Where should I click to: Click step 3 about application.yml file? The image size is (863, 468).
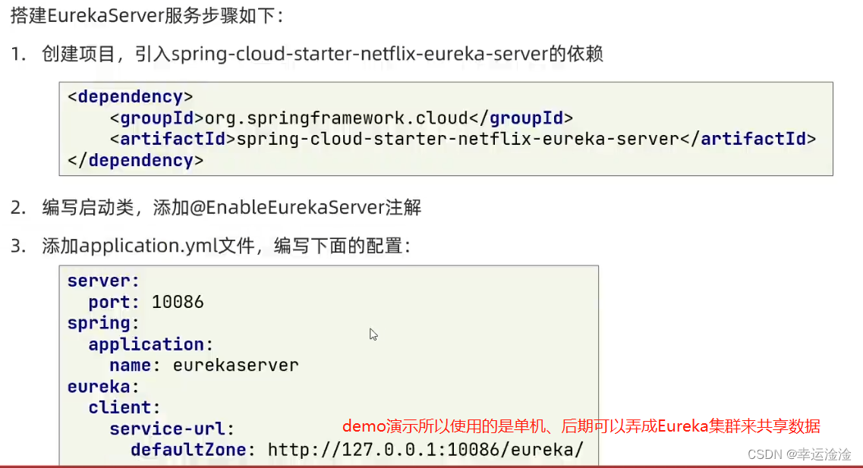click(226, 247)
